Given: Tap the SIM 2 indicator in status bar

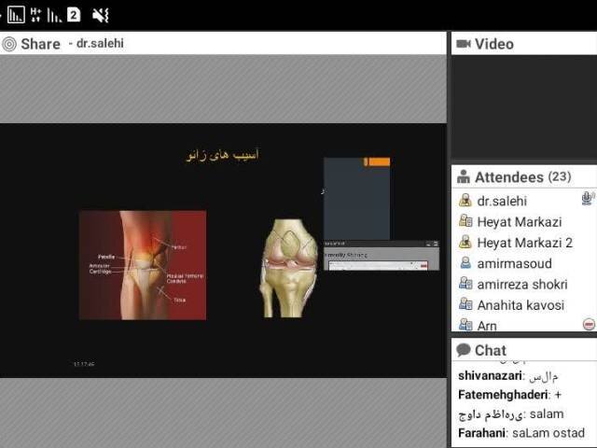Looking at the screenshot, I should [73, 14].
